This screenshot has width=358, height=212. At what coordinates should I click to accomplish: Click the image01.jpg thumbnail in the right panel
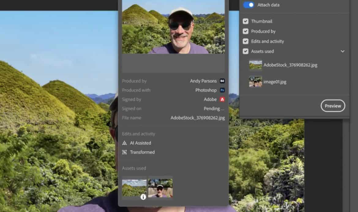pos(255,82)
